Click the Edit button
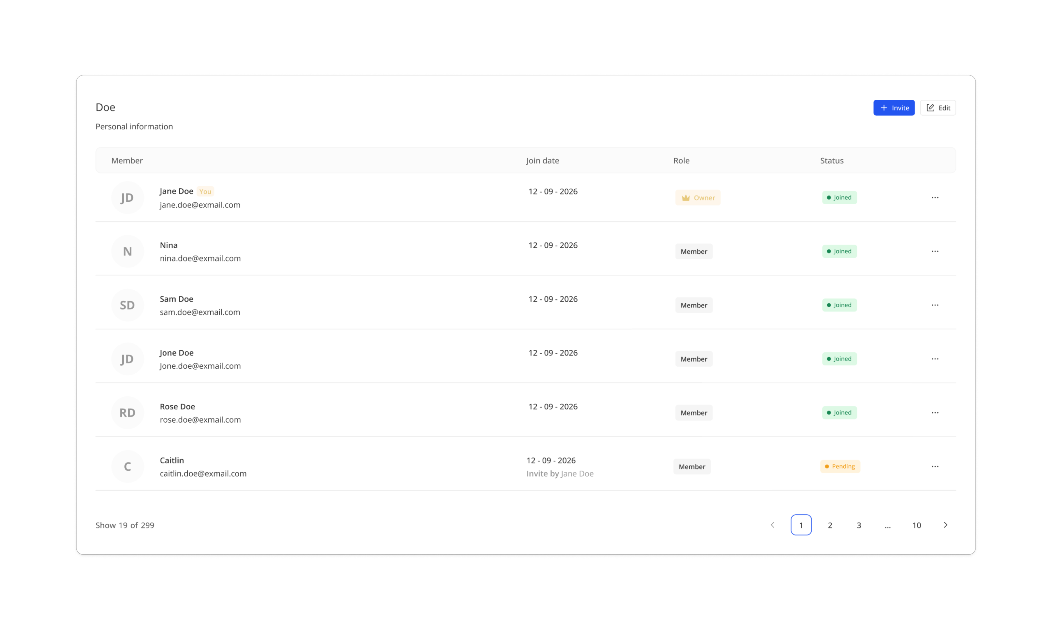This screenshot has height=632, width=1052. (x=937, y=108)
